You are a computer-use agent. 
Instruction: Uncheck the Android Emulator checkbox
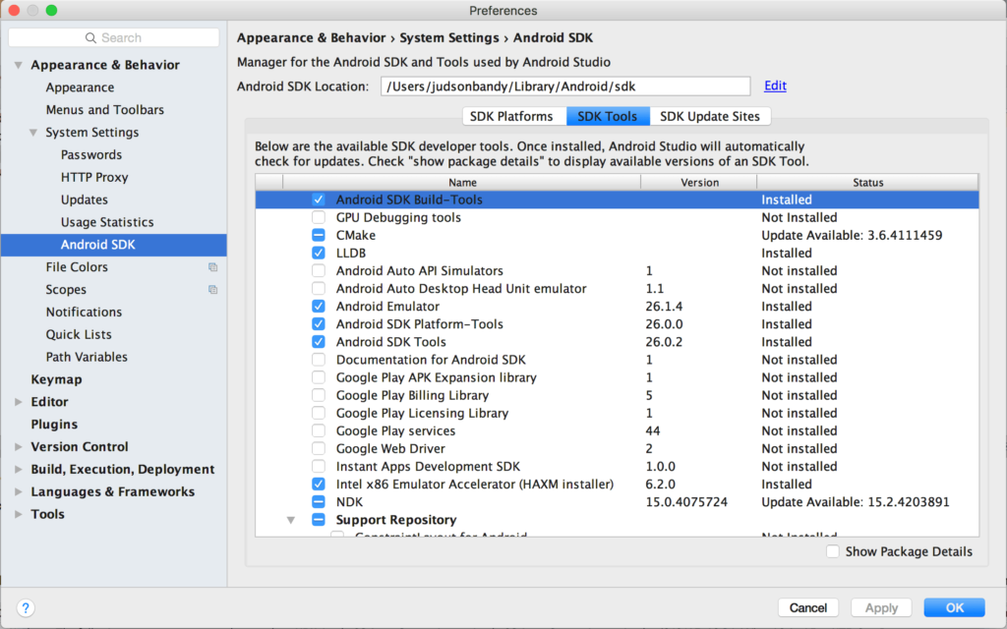point(319,307)
